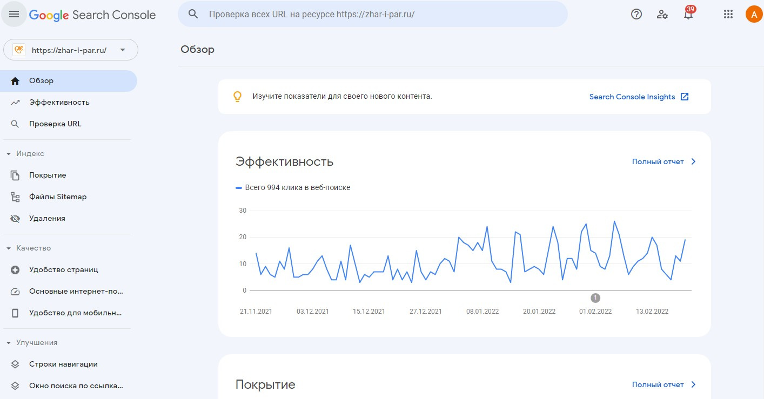Screen dimensions: 764x399
Task: Go to Эффективность in the sidebar
Action: [x=59, y=103]
